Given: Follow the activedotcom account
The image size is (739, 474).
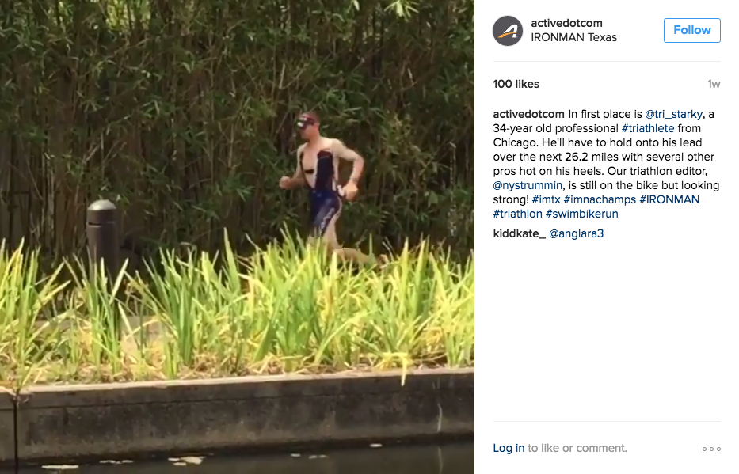Looking at the screenshot, I should pos(691,30).
